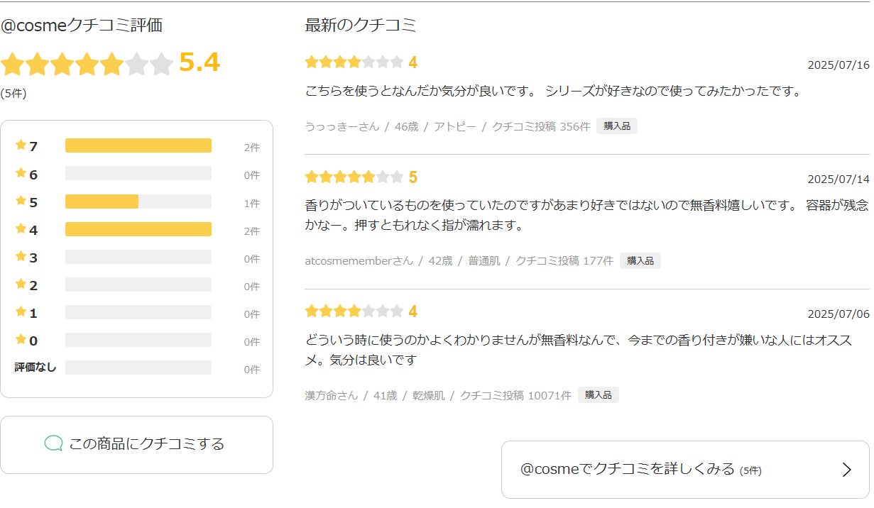This screenshot has height=508, width=874.
Task: Click 購入品 badge on うっっきーさん's review
Action: point(616,126)
